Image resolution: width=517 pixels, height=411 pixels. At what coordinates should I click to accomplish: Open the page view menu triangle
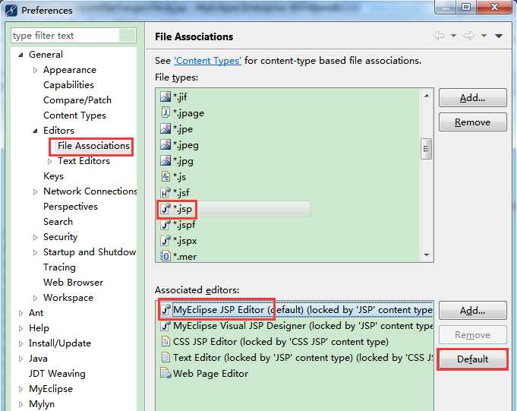[499, 36]
